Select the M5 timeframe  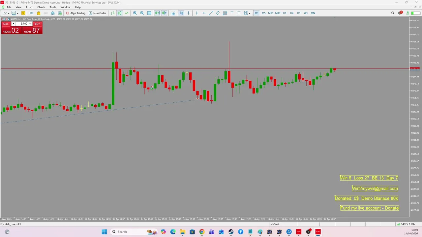coord(263,13)
